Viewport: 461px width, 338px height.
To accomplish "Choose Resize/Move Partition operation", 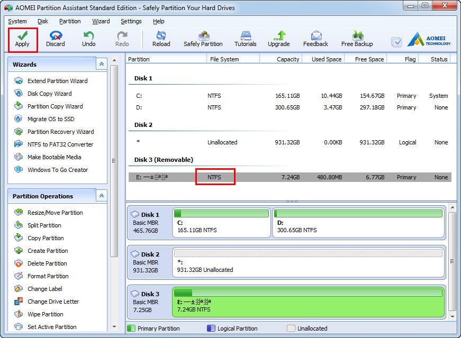I will pos(49,213).
